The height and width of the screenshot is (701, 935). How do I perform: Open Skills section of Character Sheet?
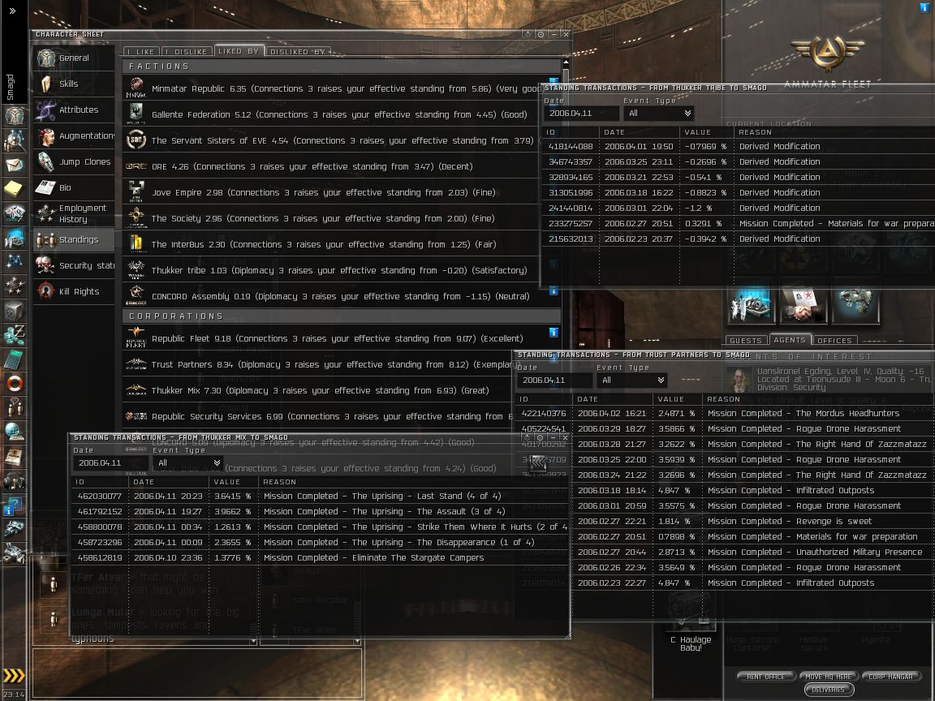tap(74, 84)
